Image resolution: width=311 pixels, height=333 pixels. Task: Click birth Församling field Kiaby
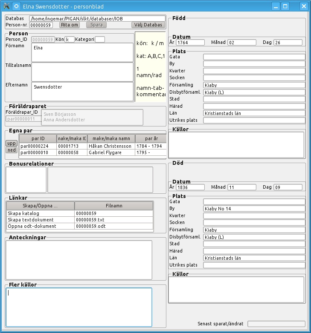[x=254, y=85]
